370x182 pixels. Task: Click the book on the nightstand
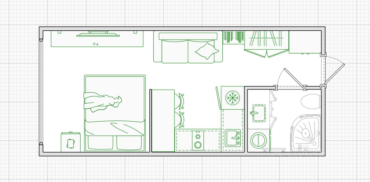(71, 144)
